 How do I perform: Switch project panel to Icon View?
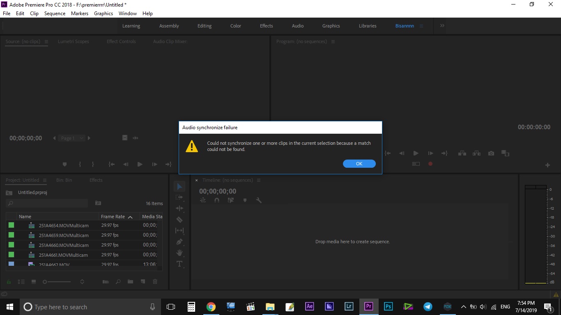[34, 282]
